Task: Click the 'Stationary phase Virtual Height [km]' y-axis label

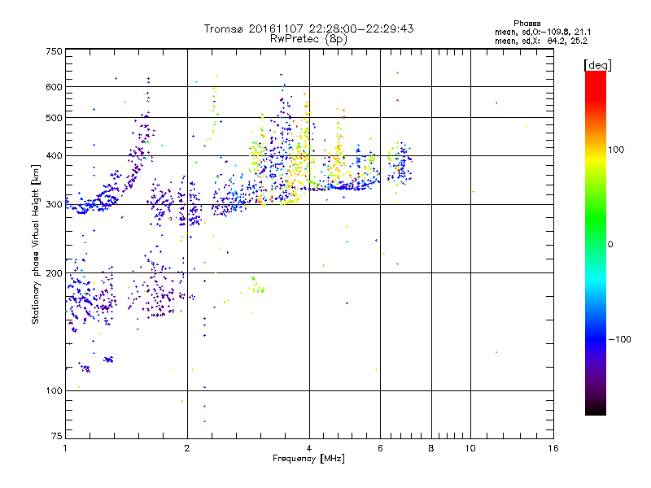Action: click(36, 245)
